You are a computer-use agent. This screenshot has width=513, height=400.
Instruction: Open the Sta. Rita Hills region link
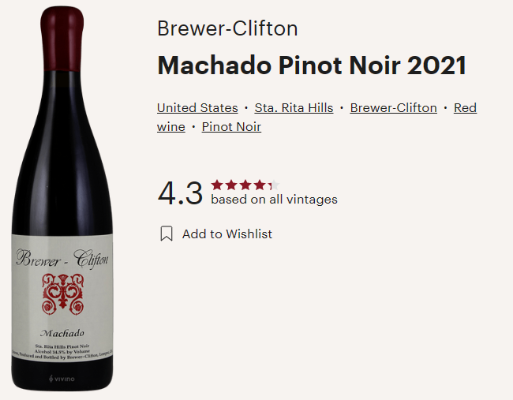click(294, 108)
